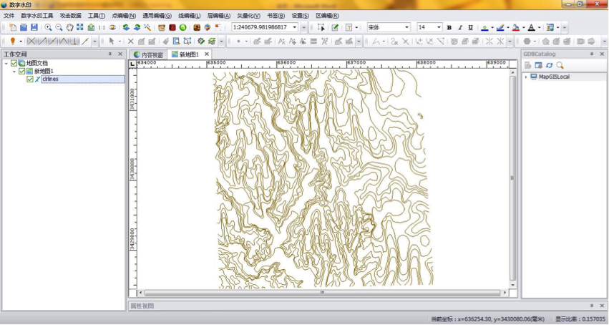Click the New document icon
The image size is (609, 325).
(x=13, y=27)
